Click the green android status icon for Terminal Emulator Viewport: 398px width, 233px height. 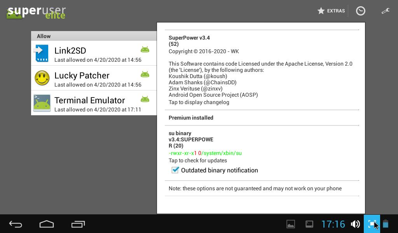click(x=145, y=99)
